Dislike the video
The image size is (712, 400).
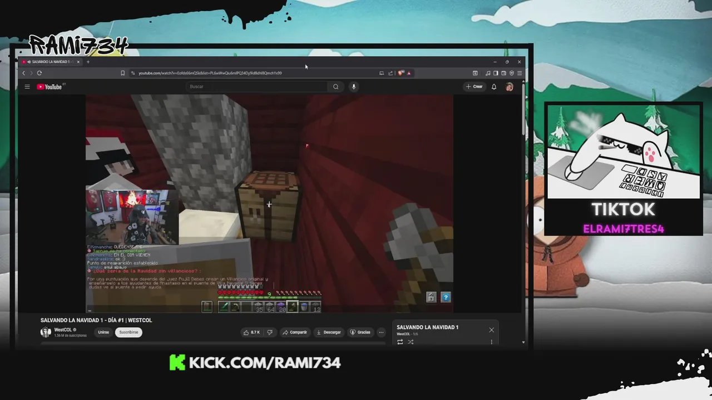coord(270,332)
